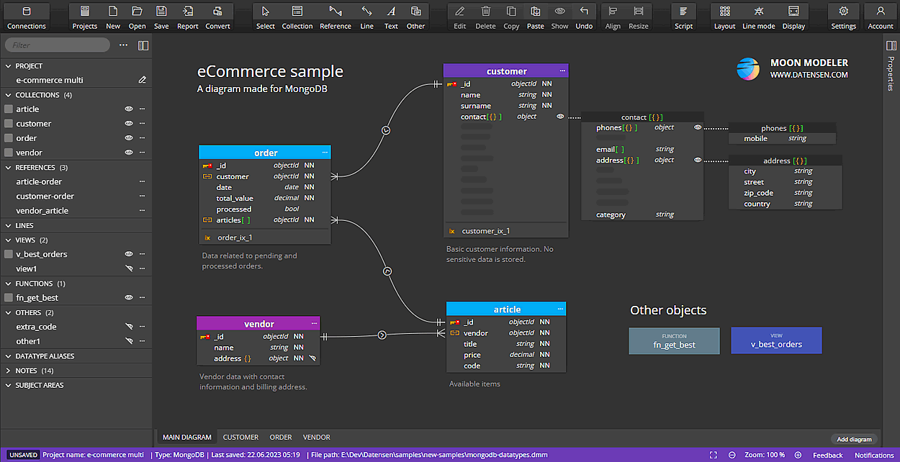Toggle the side panel layout icon beside filter
Image resolution: width=900 pixels, height=462 pixels.
click(x=143, y=45)
